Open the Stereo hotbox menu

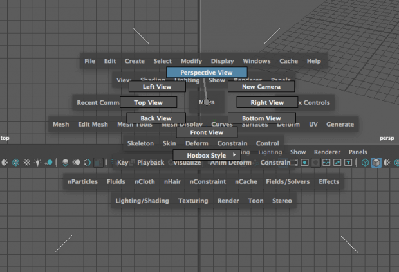coord(282,201)
